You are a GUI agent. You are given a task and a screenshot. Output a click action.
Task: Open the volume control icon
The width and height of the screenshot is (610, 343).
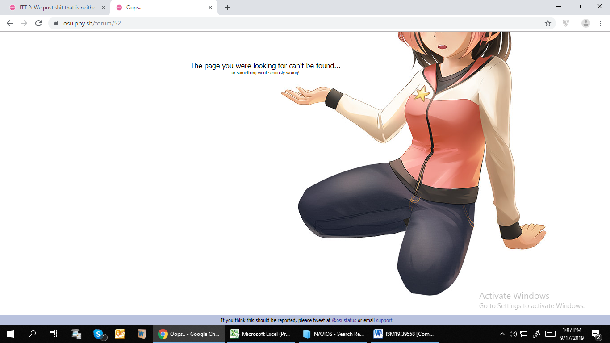pyautogui.click(x=513, y=334)
